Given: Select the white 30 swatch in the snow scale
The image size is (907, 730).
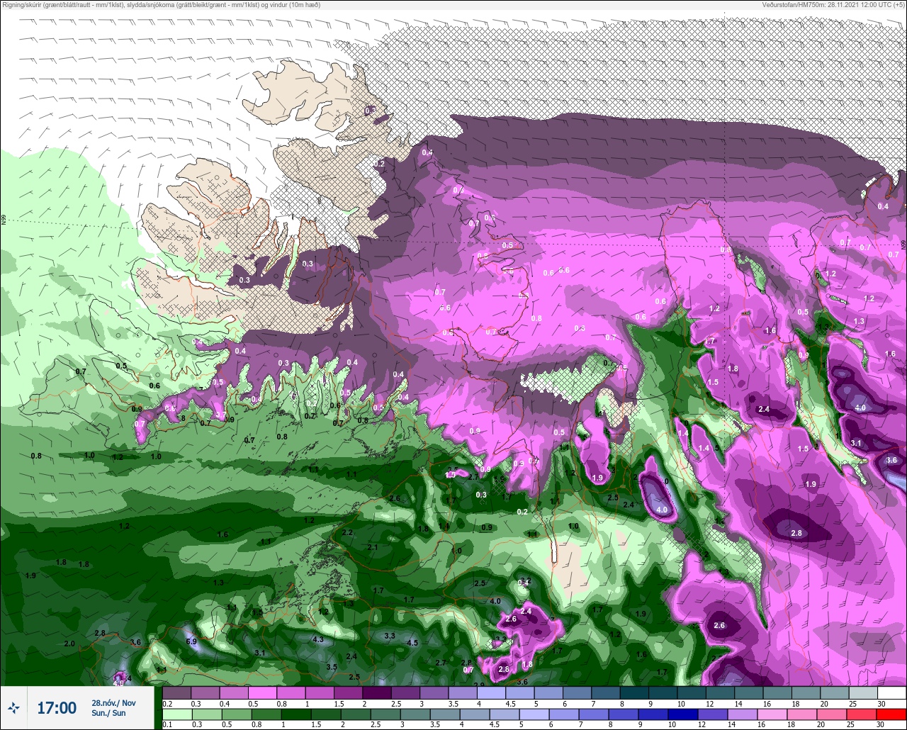Looking at the screenshot, I should 892,692.
